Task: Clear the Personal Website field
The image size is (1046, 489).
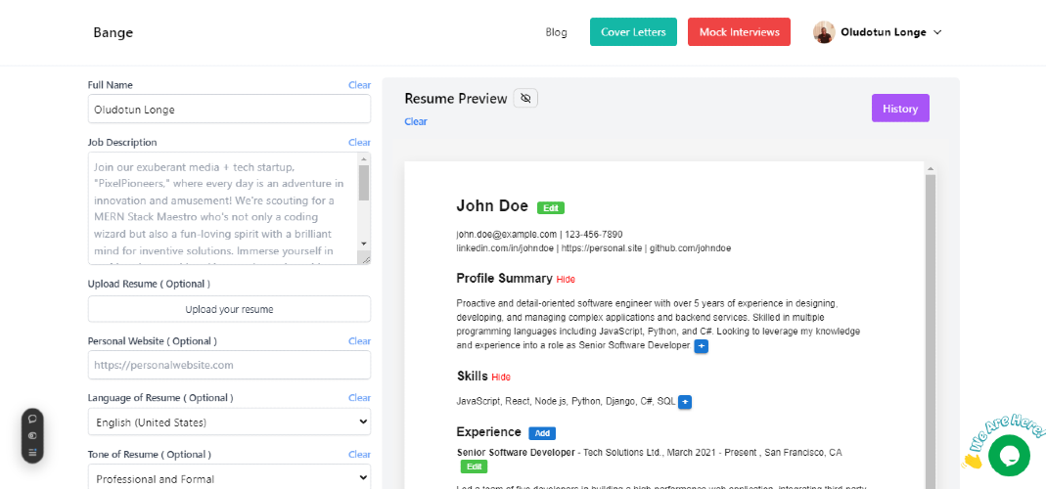Action: point(359,341)
